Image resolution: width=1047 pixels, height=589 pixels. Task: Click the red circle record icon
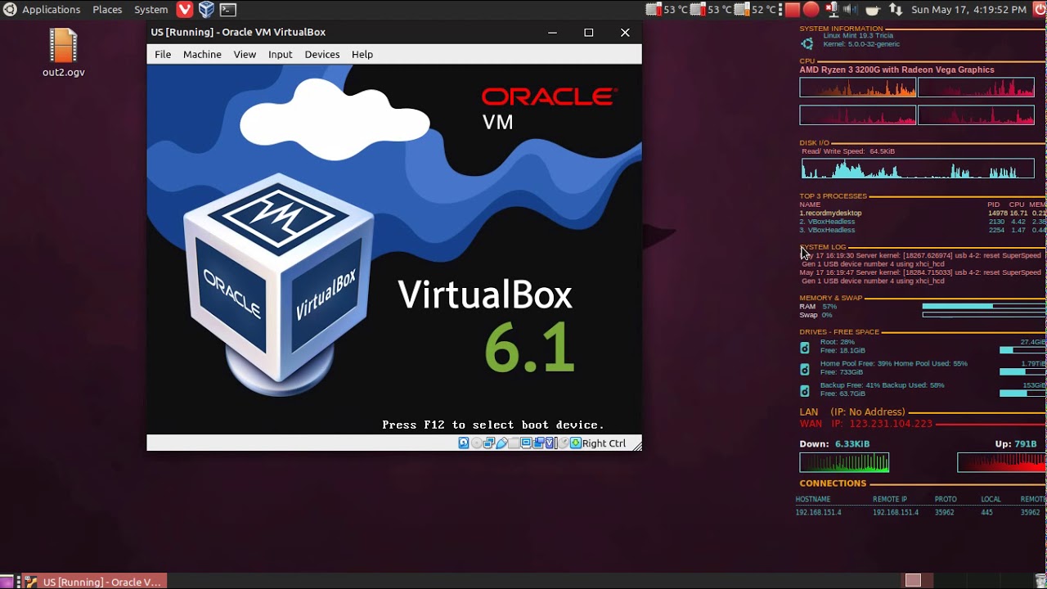(x=811, y=10)
